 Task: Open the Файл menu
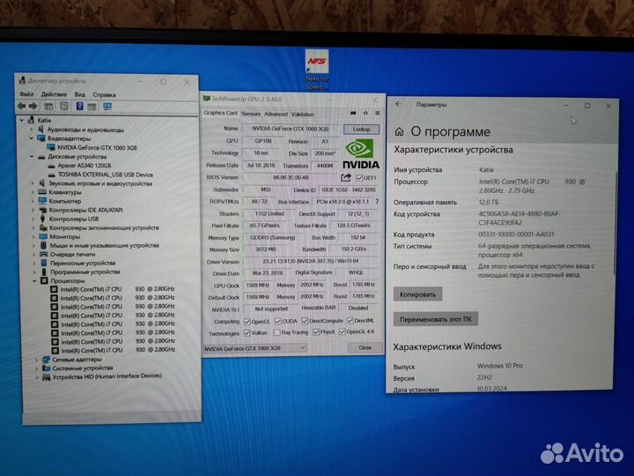pyautogui.click(x=26, y=94)
